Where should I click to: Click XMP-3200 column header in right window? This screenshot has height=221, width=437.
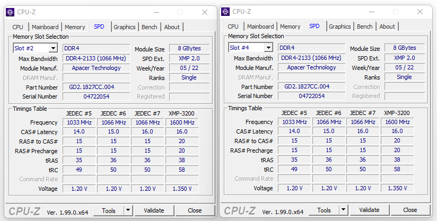[x=397, y=113]
